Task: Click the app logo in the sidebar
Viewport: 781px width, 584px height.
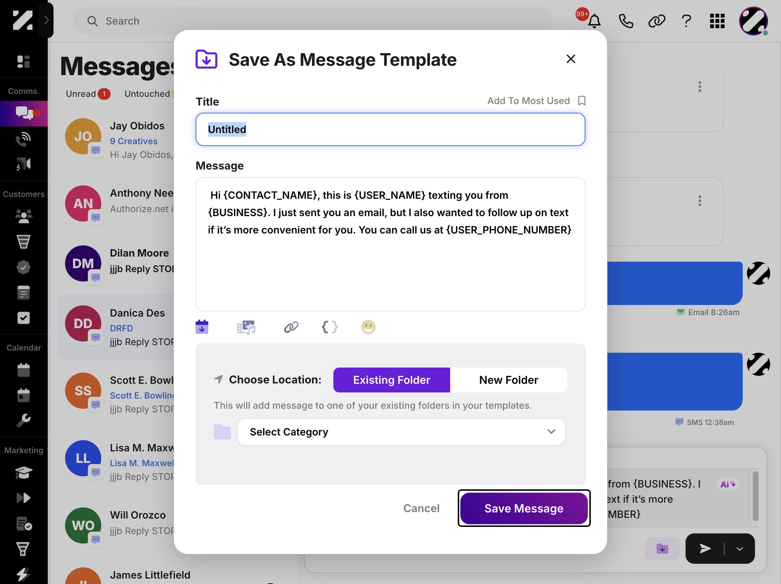Action: [x=22, y=20]
